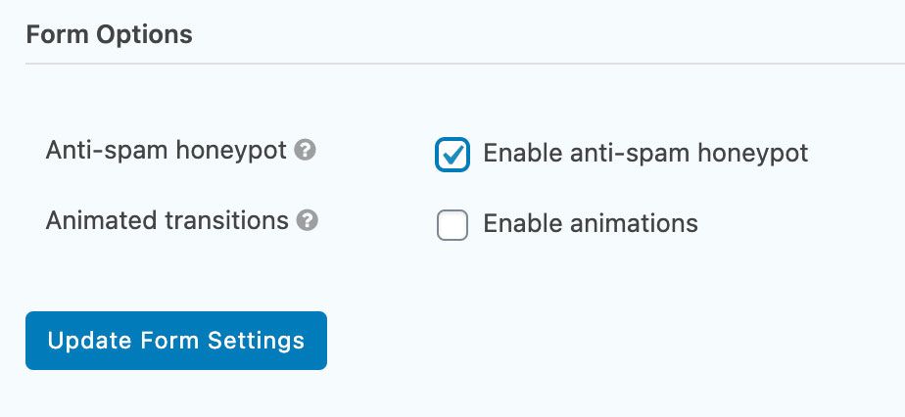Click the Enable animations label text
This screenshot has height=417, width=905.
click(x=591, y=223)
